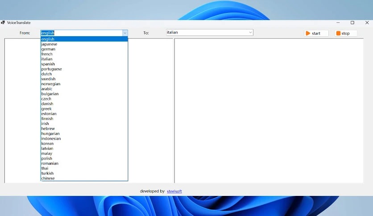Choose chinese at the list bottom
Screen dimensions: 373x216
click(84, 178)
